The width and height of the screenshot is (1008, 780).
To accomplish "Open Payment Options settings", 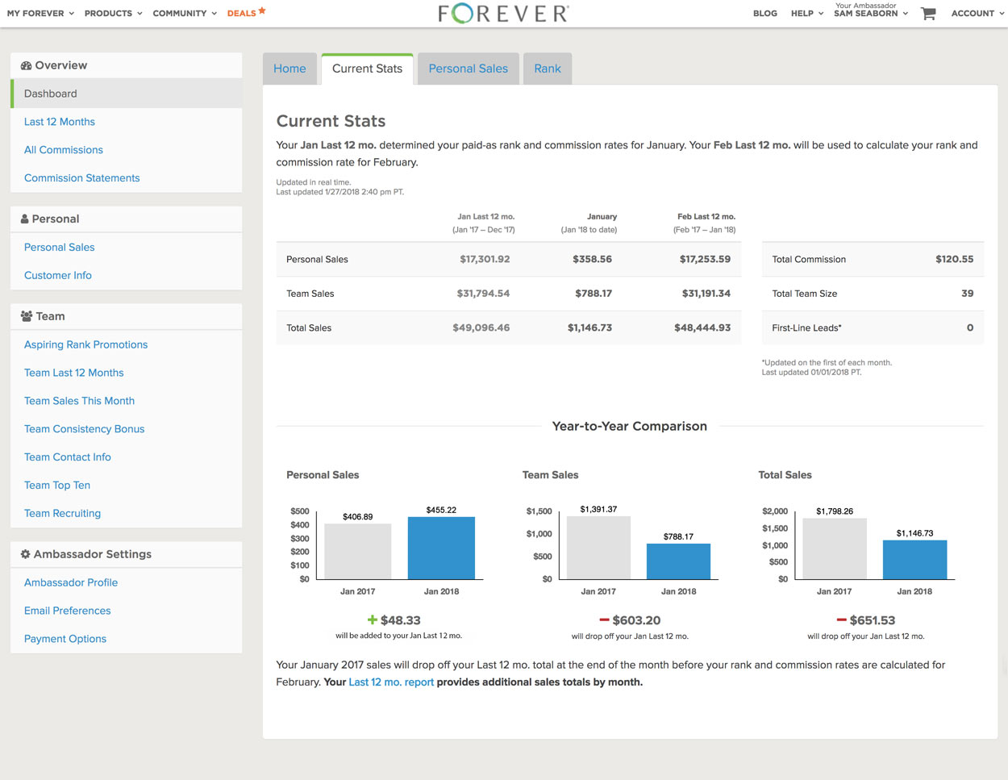I will (65, 639).
